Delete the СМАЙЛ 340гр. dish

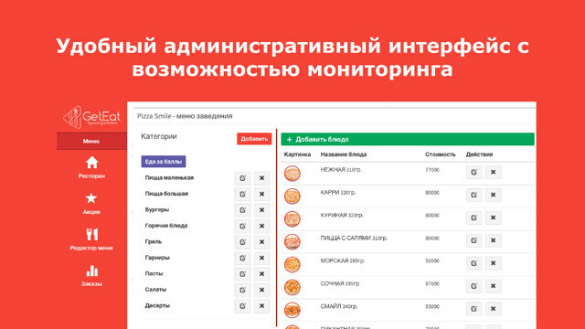coord(494,309)
